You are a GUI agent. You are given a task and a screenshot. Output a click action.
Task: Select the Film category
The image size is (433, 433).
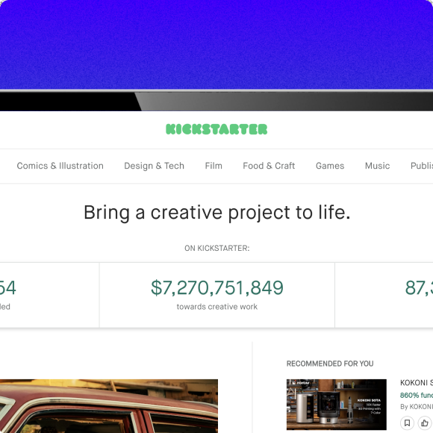(214, 166)
